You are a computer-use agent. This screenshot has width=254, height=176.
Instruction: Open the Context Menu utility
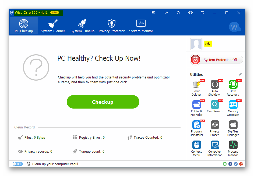pos(196,148)
